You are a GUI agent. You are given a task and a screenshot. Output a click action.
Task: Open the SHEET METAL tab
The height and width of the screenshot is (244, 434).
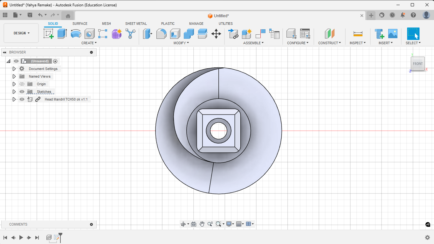point(136,24)
